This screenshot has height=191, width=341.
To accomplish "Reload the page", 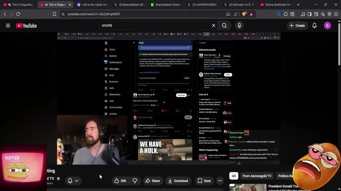I will point(18,14).
